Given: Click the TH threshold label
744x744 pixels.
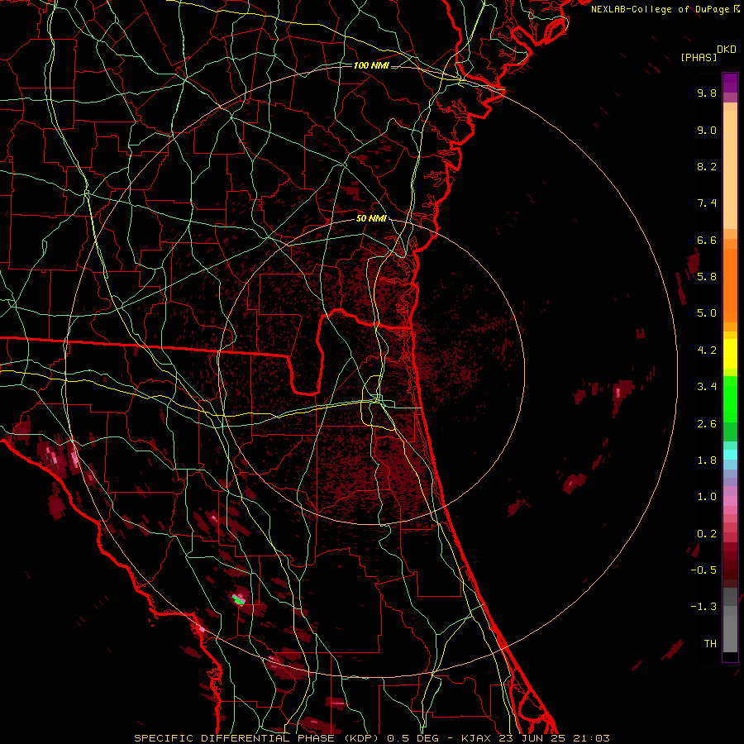Looking at the screenshot, I should (x=710, y=644).
